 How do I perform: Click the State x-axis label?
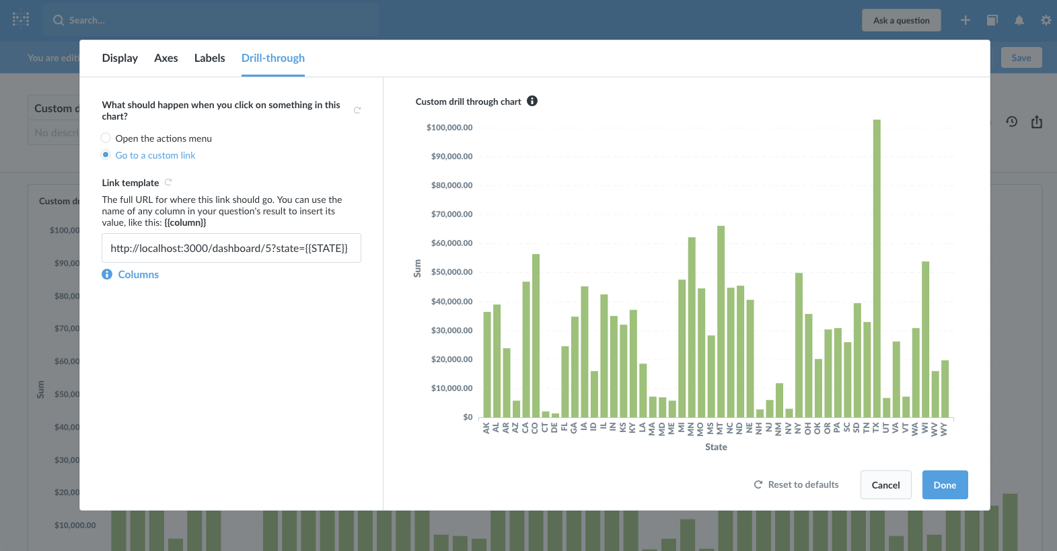[716, 447]
